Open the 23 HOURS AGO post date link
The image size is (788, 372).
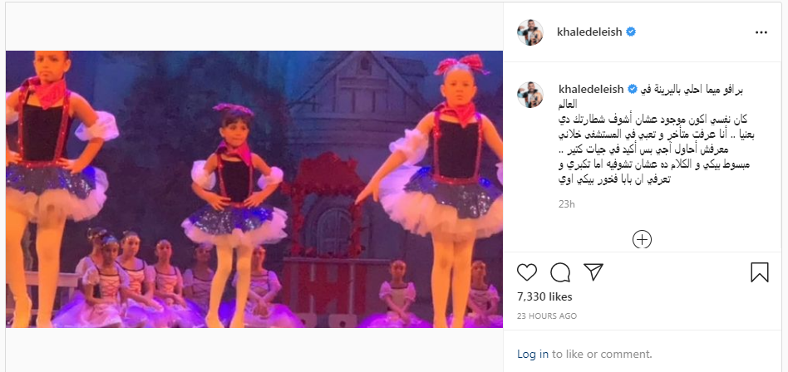tap(547, 316)
